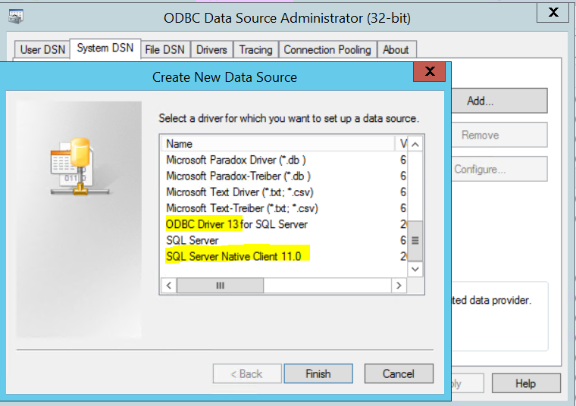Click the Remove button

point(499,135)
